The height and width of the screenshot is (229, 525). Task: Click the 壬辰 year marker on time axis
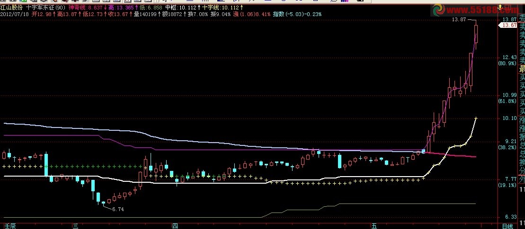pos(10,226)
